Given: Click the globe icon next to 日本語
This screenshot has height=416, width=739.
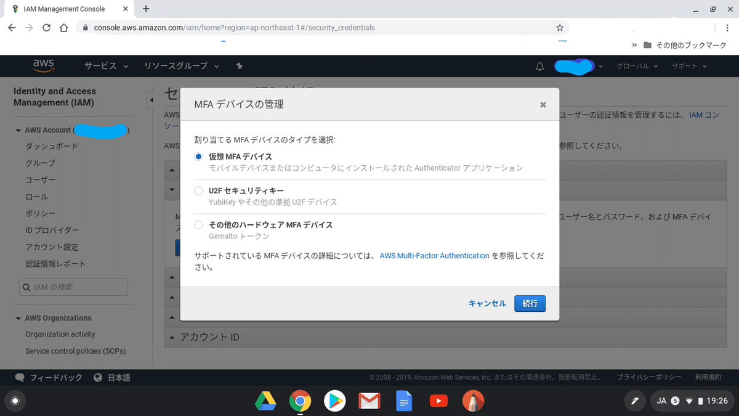Looking at the screenshot, I should [99, 377].
